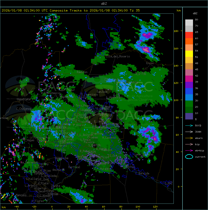Click the 'current' legend label
Screen dimensions: 208x210
[200, 157]
